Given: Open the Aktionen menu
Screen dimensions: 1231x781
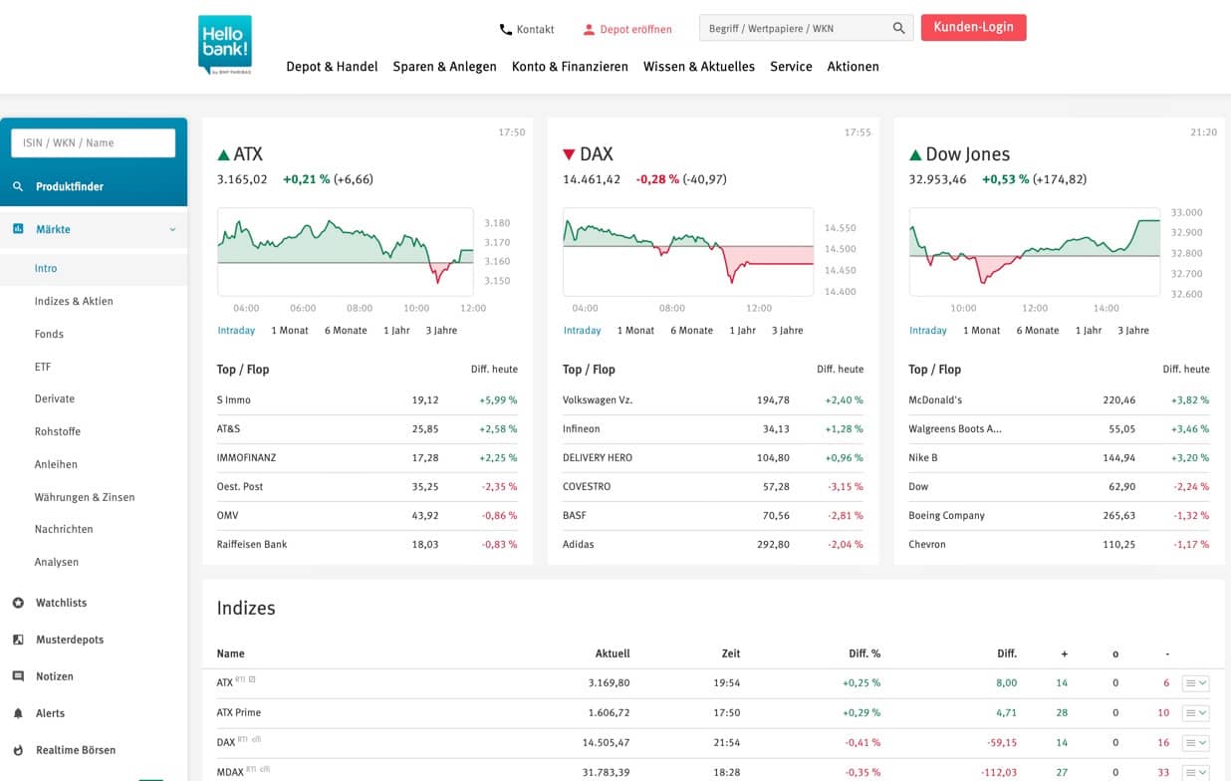Looking at the screenshot, I should (x=853, y=67).
